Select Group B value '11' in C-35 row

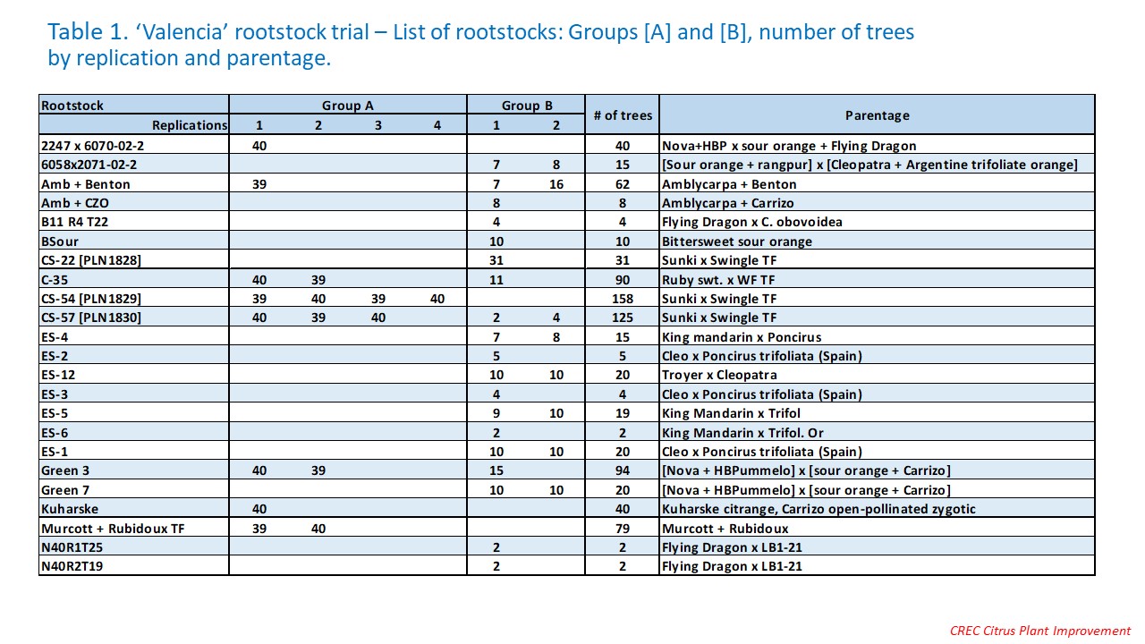(x=496, y=279)
